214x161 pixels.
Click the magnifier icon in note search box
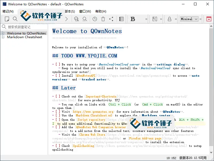coord(4,27)
